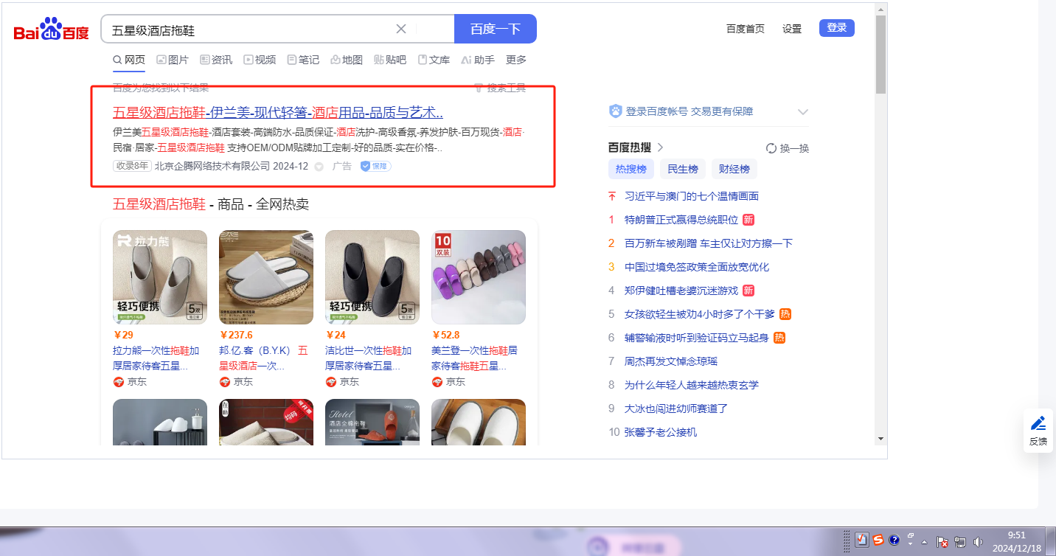Open the 百度首页 link
Screen dimensions: 1056x556
pos(746,29)
